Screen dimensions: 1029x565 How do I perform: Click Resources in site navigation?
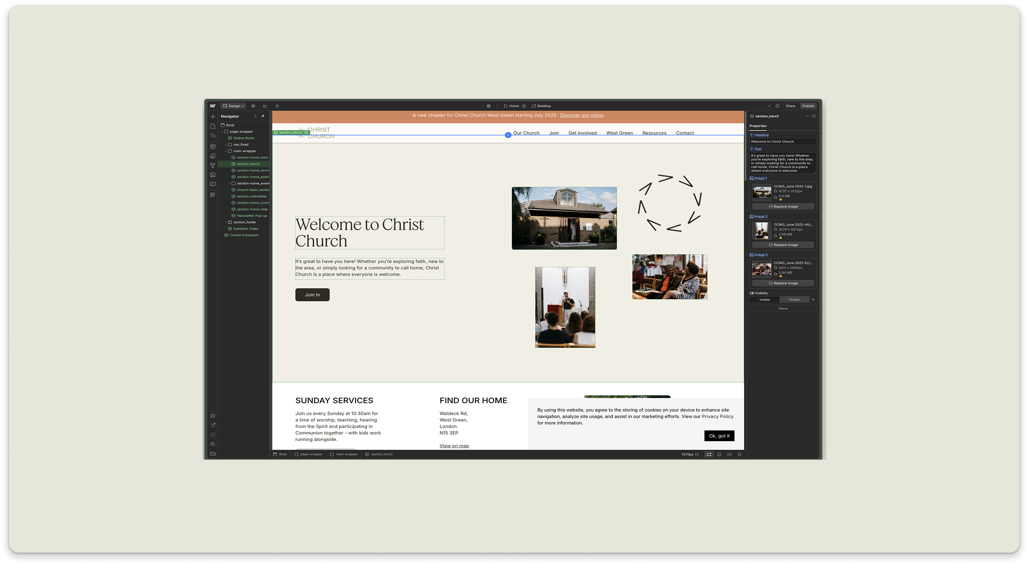click(x=654, y=133)
